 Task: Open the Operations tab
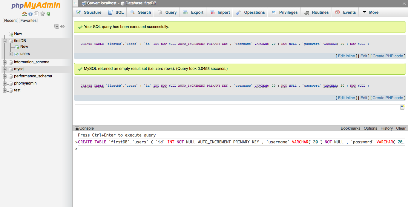click(250, 12)
